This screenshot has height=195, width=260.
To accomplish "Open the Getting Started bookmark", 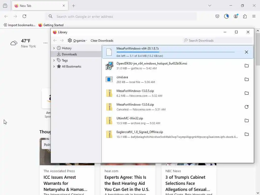I will [x=51, y=25].
